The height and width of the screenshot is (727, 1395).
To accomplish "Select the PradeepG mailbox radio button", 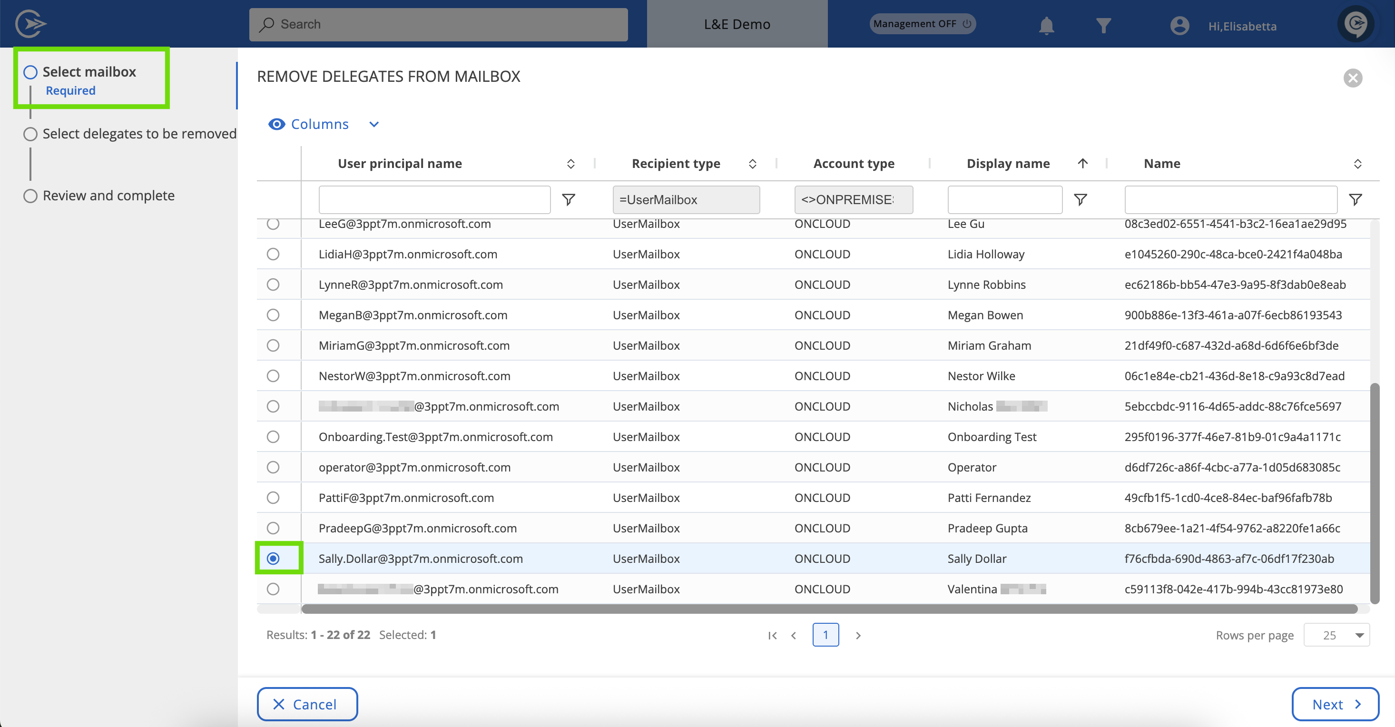I will pyautogui.click(x=273, y=528).
